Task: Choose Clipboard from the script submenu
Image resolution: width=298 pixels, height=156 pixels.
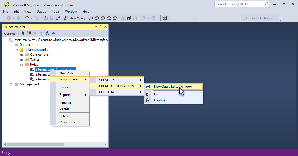Action: [x=161, y=100]
